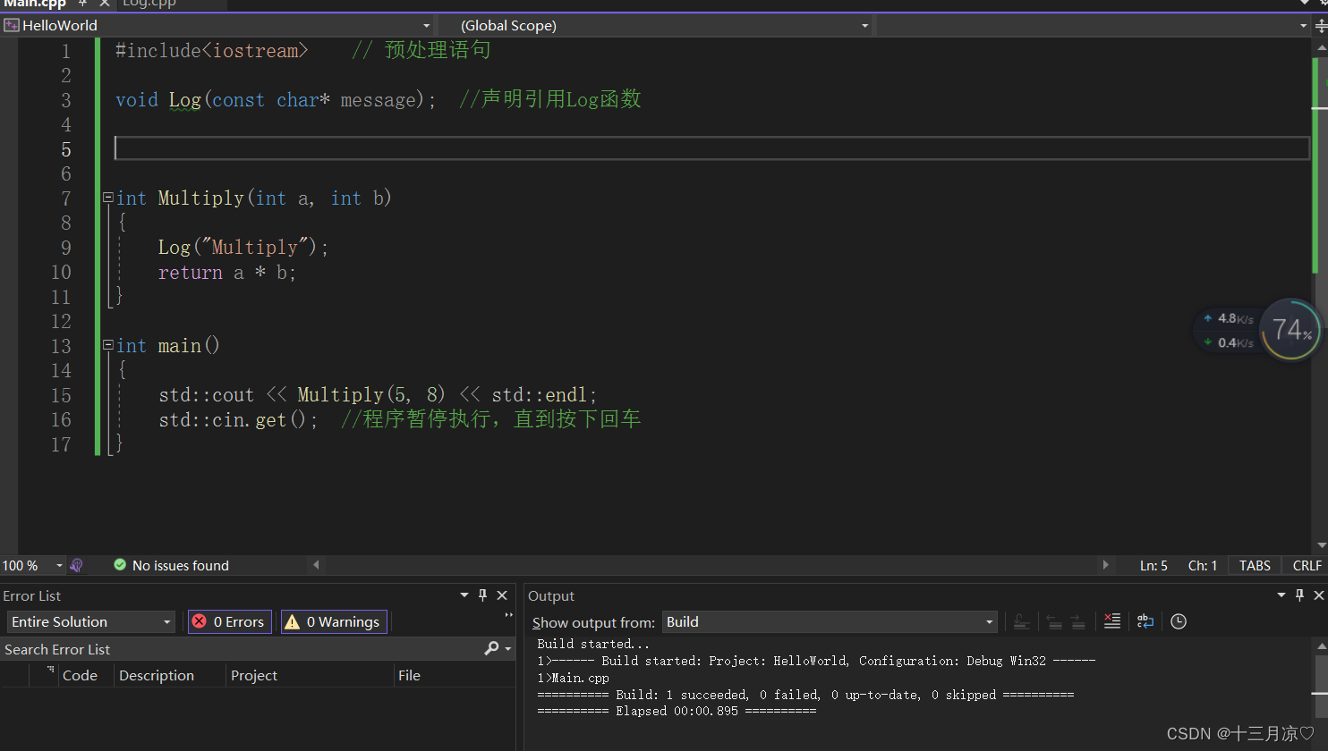The image size is (1328, 751).
Task: Click the Build: 1 succeeded output line
Action: point(805,695)
